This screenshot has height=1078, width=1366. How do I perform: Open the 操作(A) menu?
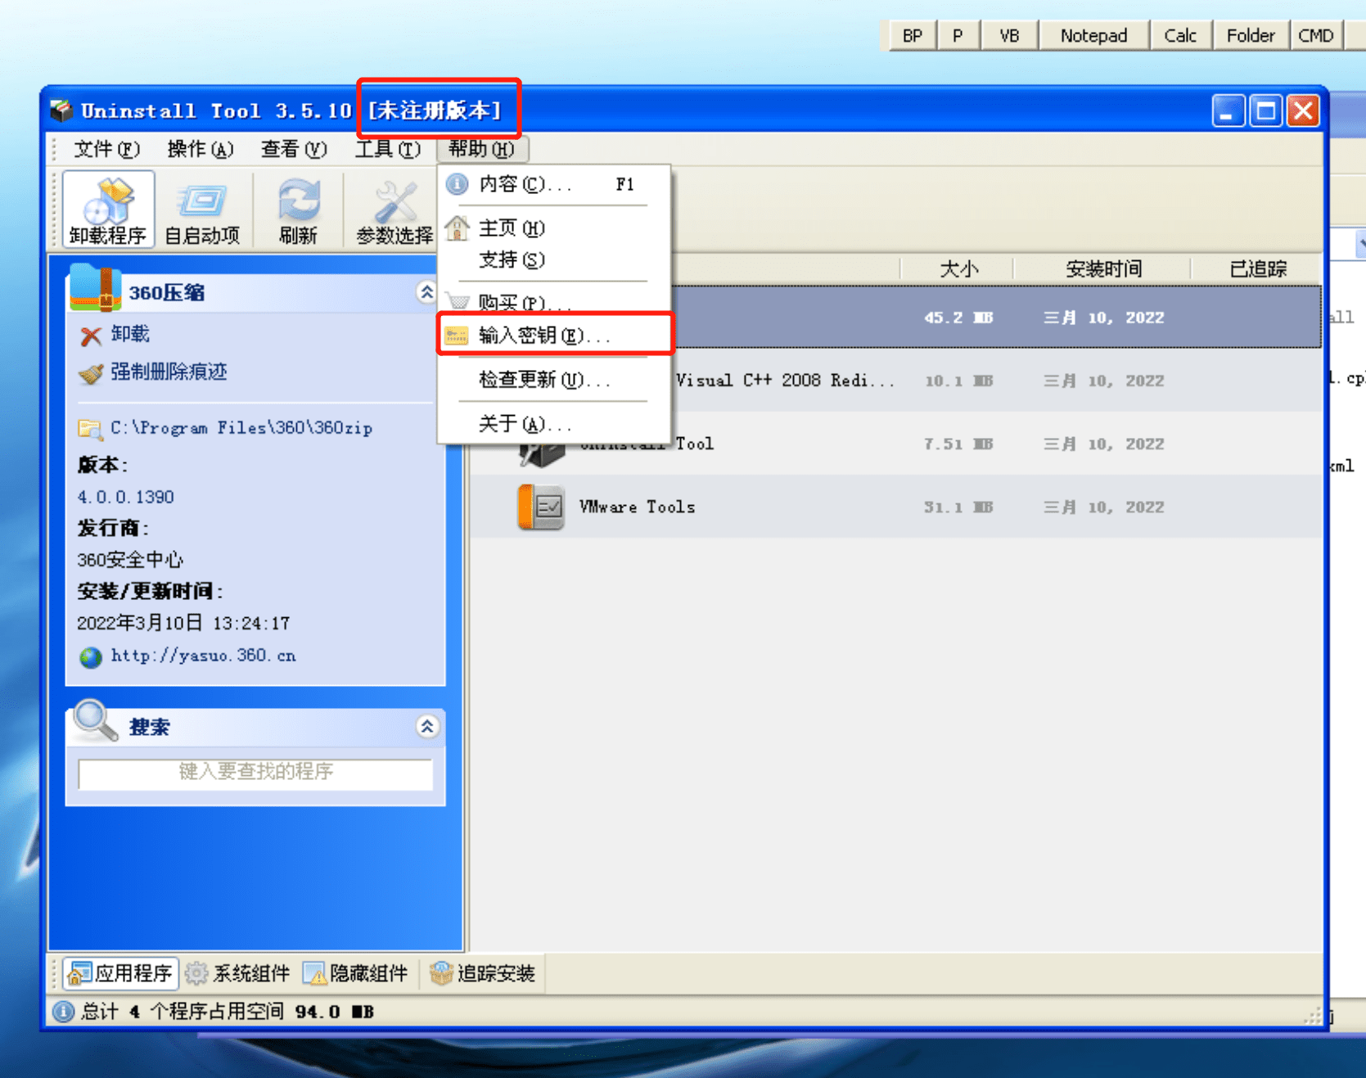200,149
